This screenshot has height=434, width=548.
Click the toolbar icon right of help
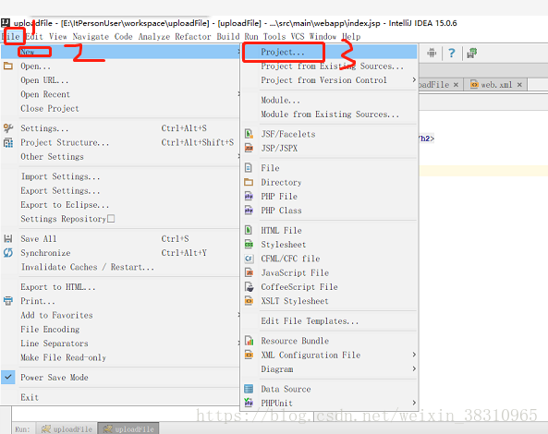472,53
